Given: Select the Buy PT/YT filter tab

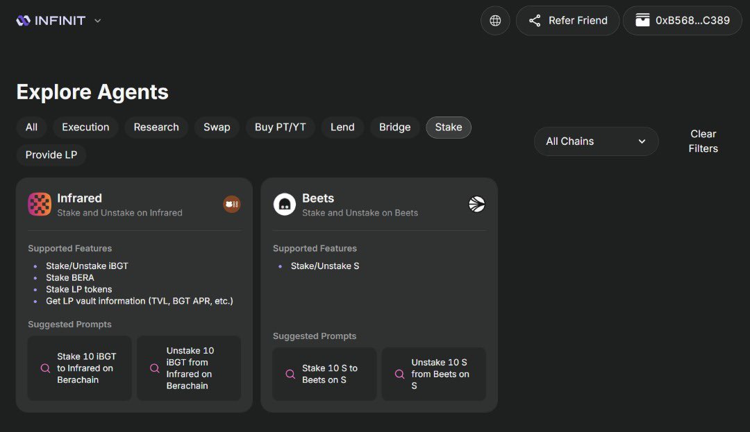Looking at the screenshot, I should [281, 128].
